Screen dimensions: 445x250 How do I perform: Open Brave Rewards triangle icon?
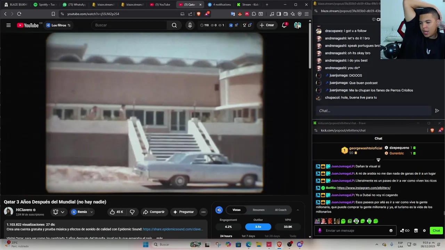tap(207, 14)
